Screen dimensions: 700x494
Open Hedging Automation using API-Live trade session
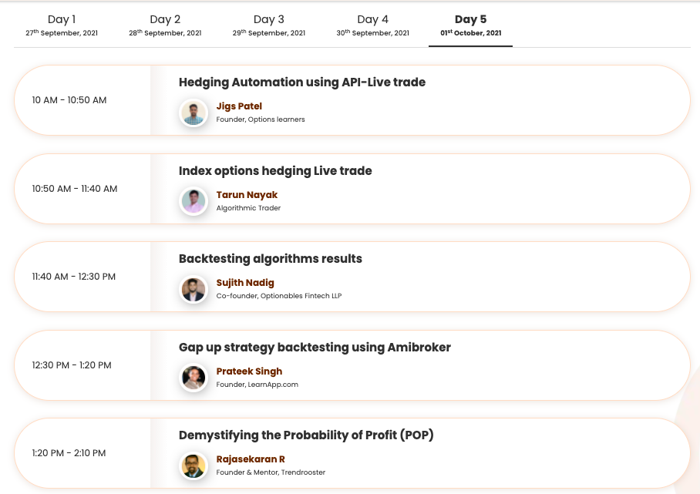pyautogui.click(x=301, y=82)
